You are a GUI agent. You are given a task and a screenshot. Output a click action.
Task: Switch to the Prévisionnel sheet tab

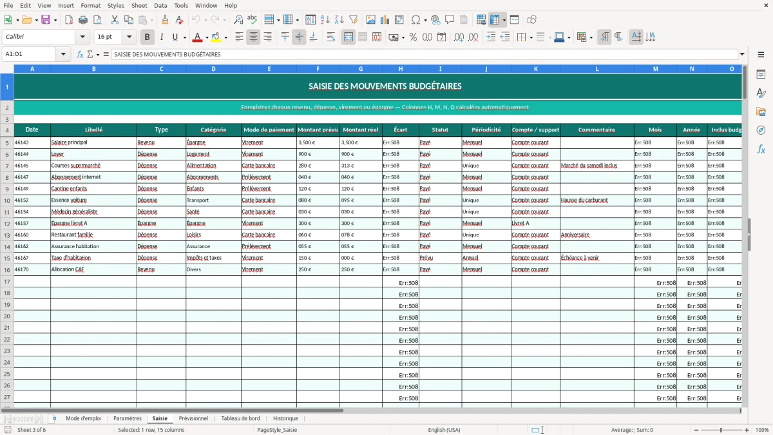[193, 418]
